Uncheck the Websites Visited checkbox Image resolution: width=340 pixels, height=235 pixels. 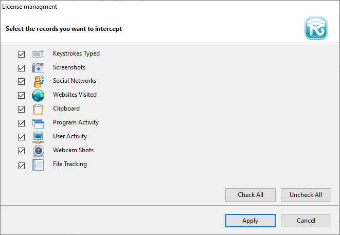pos(21,95)
